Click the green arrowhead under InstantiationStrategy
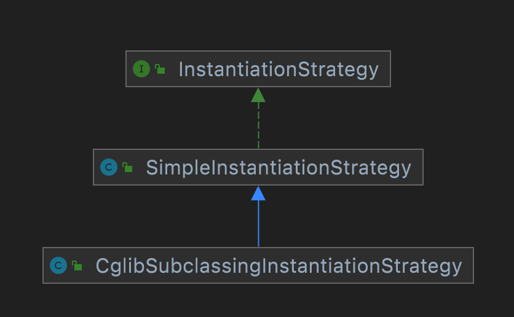514x317 pixels. [258, 95]
